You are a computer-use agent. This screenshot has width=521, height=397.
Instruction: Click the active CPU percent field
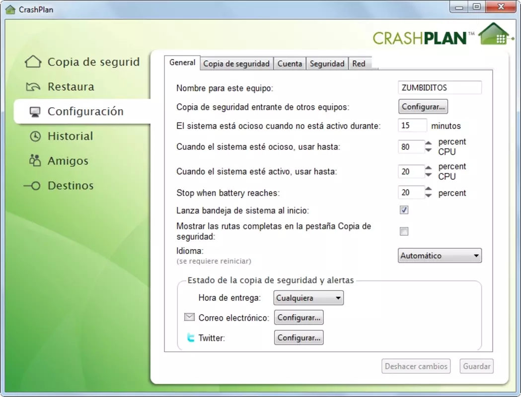[411, 171]
